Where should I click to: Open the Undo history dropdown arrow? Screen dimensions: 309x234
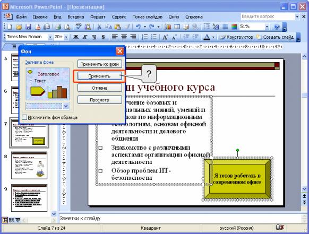(x=144, y=27)
